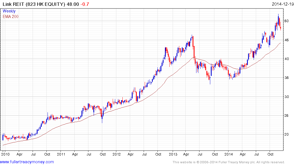
Task: Select the Weekly interval label
Action: (9, 11)
